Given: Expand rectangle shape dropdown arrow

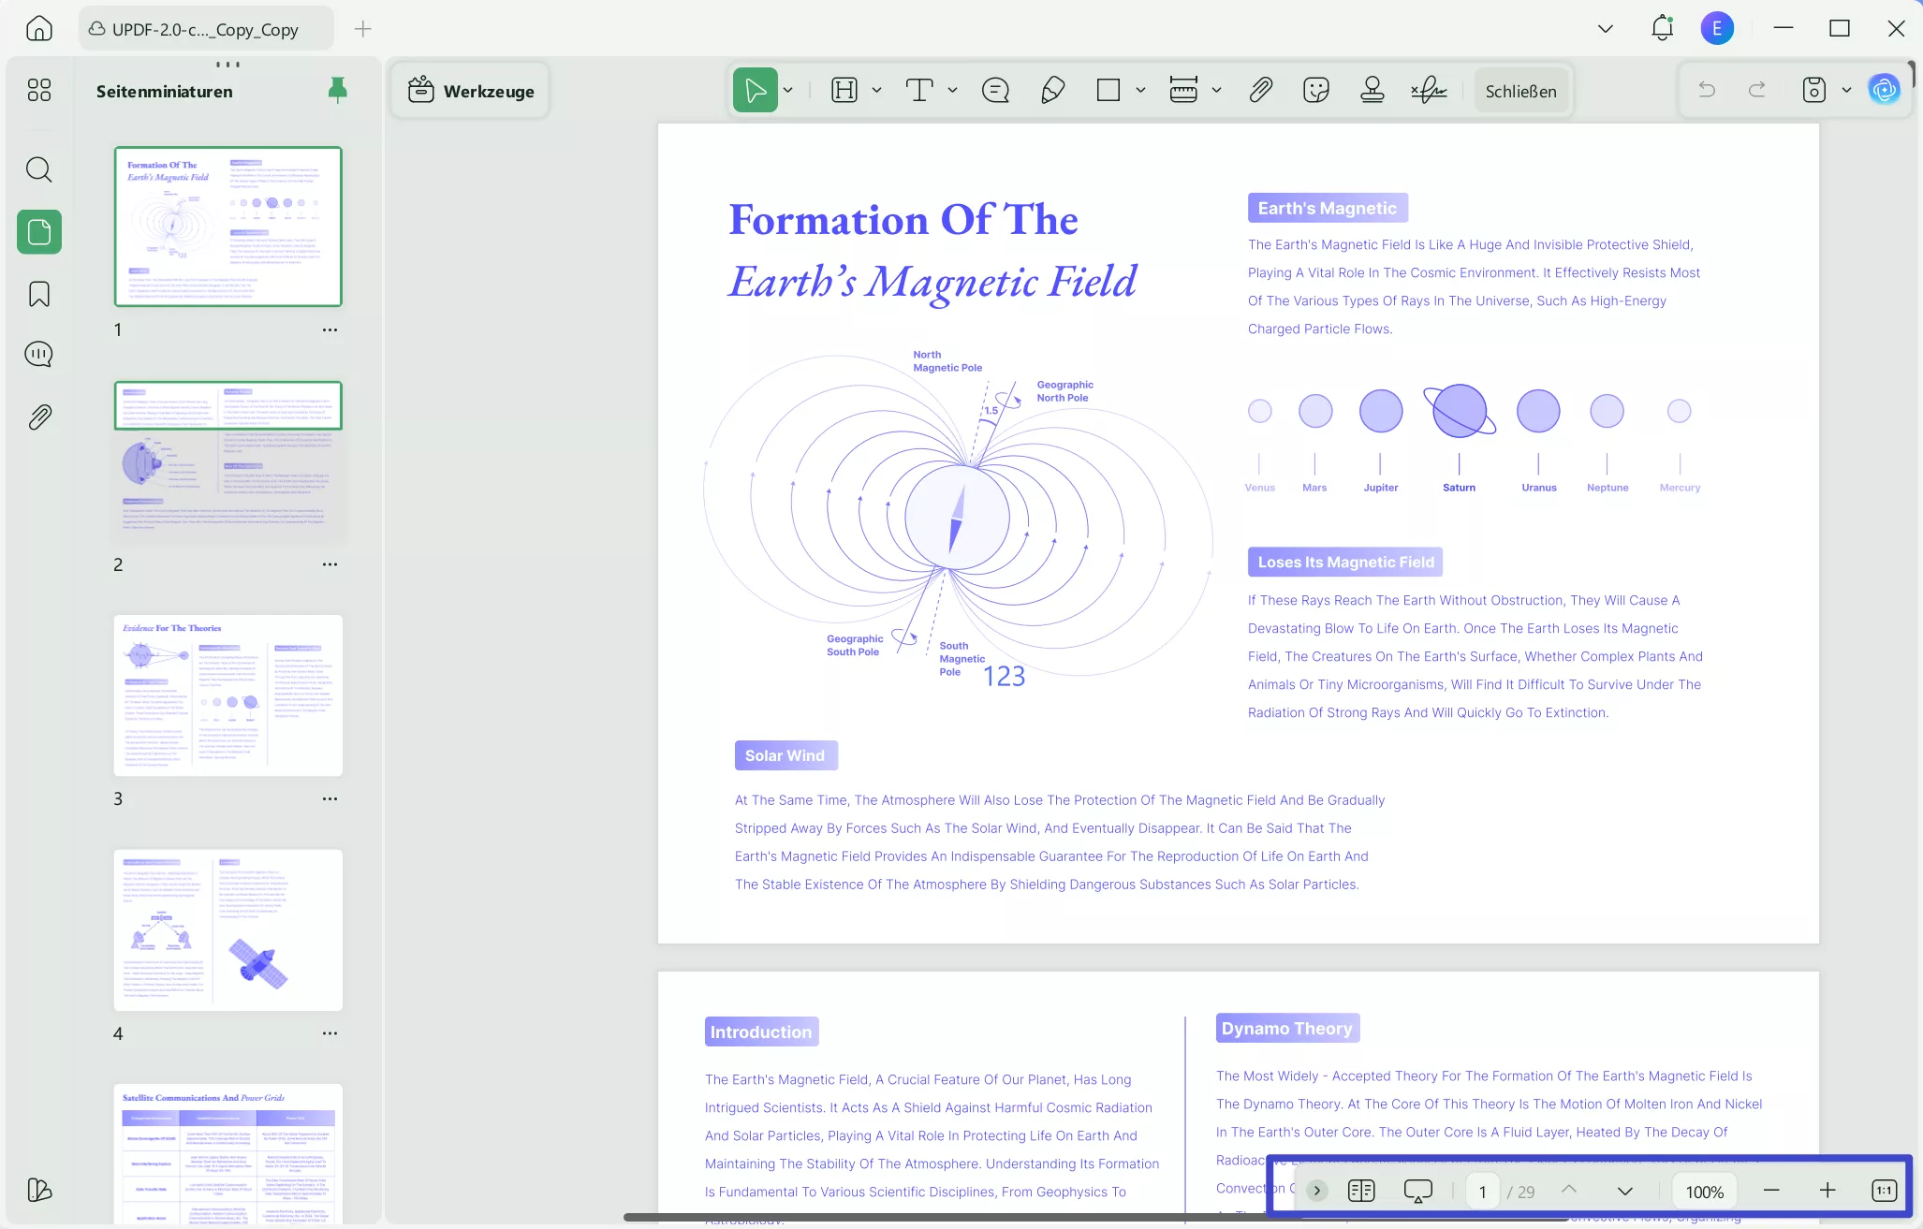Looking at the screenshot, I should [x=1140, y=90].
